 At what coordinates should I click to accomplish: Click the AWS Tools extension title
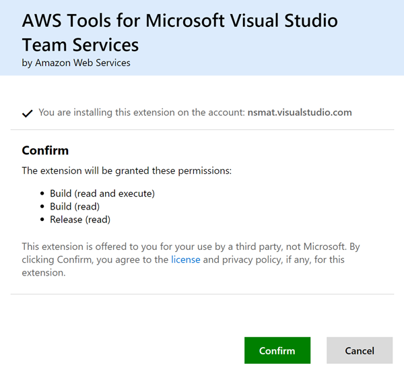point(180,32)
